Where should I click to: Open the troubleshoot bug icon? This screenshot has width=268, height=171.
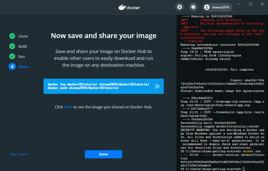click(x=193, y=7)
